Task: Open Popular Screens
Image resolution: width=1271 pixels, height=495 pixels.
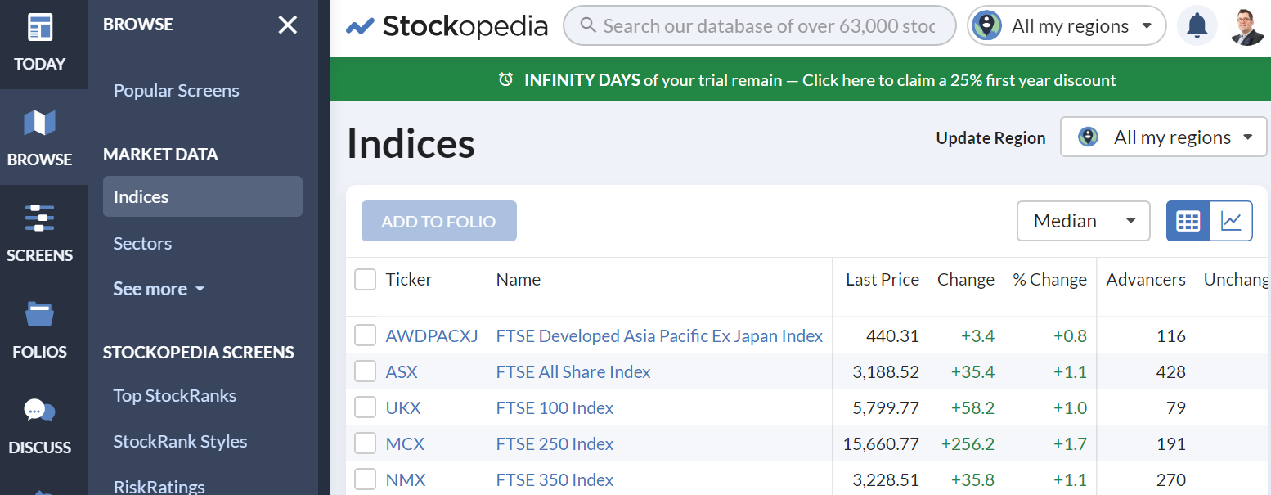Action: (176, 90)
